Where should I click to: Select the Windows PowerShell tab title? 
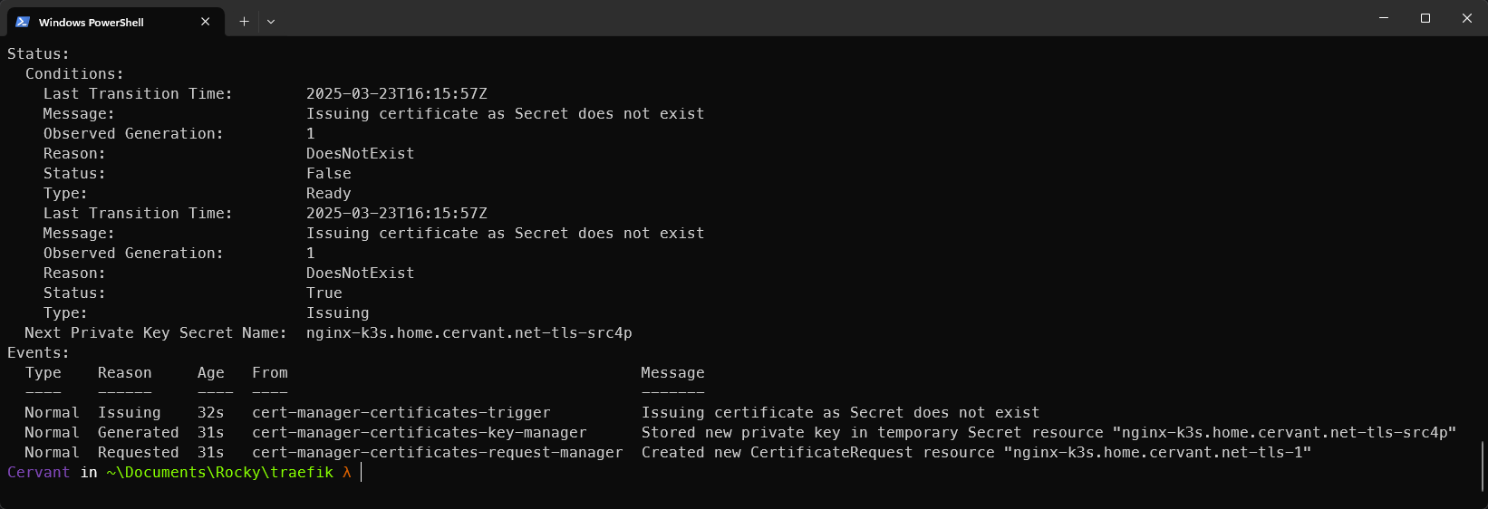[92, 23]
